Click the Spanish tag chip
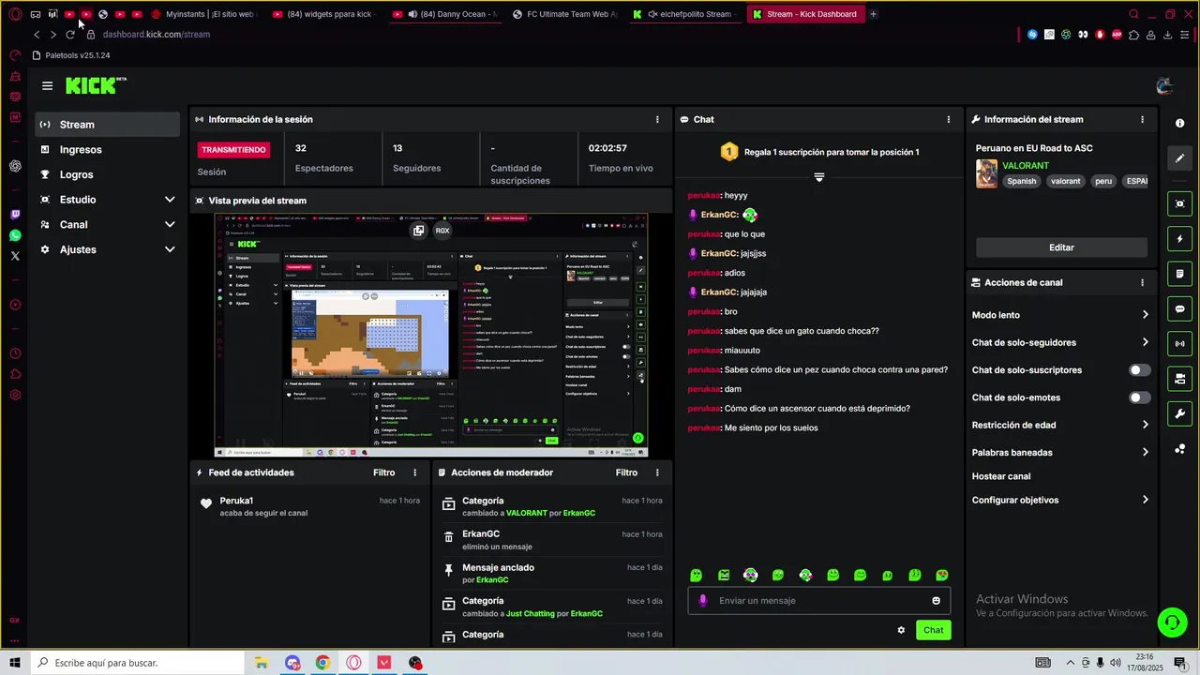The image size is (1200, 675). click(1022, 181)
